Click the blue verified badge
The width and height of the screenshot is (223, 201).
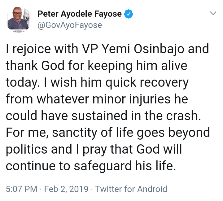129,14
